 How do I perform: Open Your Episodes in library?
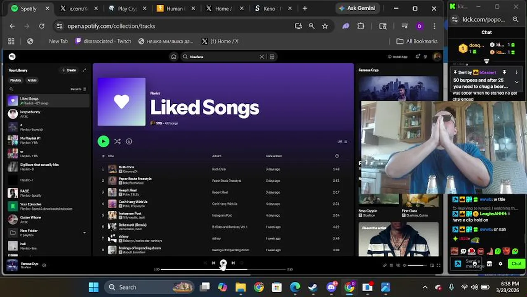48,206
